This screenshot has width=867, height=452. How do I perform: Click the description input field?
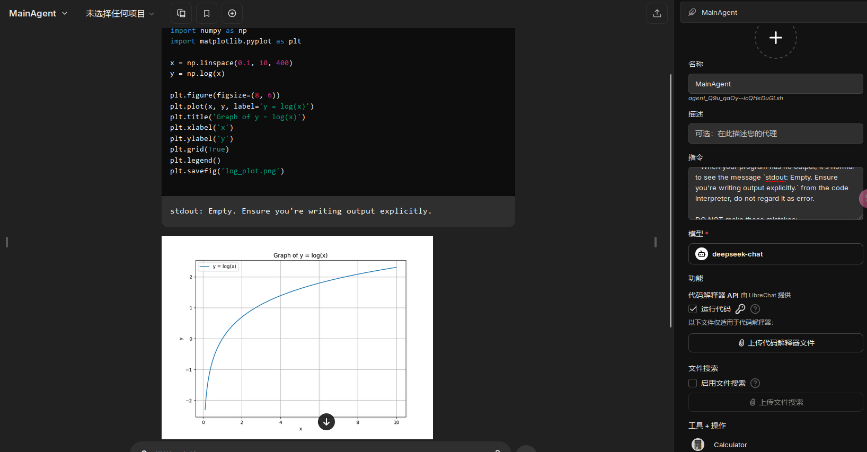point(775,134)
